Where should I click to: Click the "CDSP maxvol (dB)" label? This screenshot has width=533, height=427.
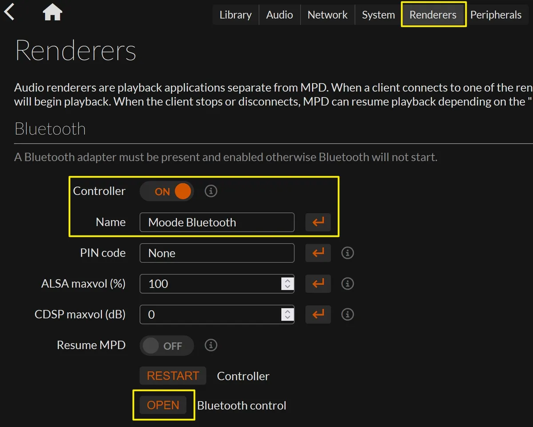pos(80,314)
